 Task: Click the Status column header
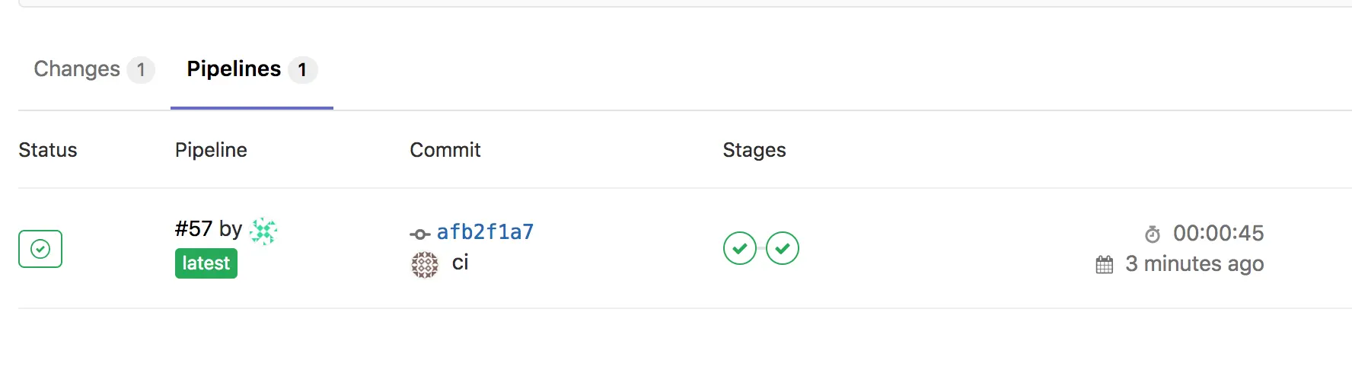click(x=48, y=150)
